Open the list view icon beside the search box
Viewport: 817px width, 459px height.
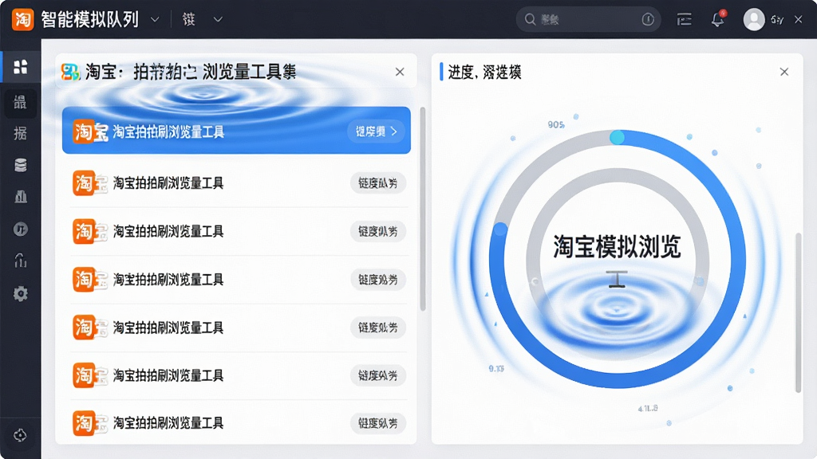pyautogui.click(x=684, y=19)
